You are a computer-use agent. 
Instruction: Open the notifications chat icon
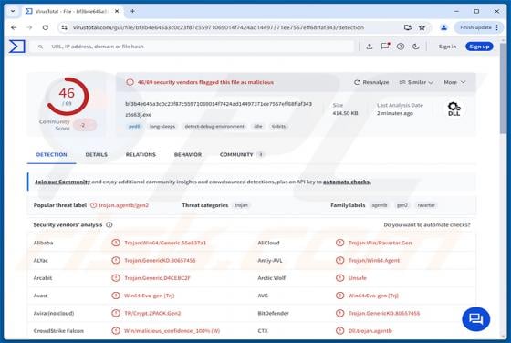[x=385, y=47]
